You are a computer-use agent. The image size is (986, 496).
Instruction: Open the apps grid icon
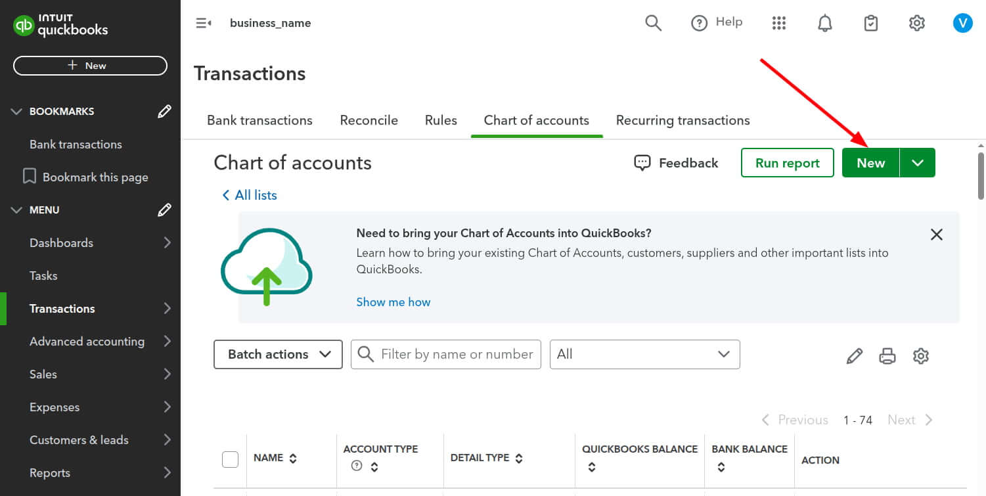click(x=779, y=23)
